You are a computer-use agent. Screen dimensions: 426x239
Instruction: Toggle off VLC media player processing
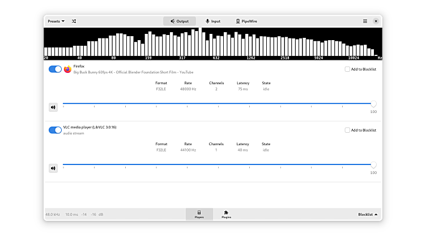(x=56, y=130)
